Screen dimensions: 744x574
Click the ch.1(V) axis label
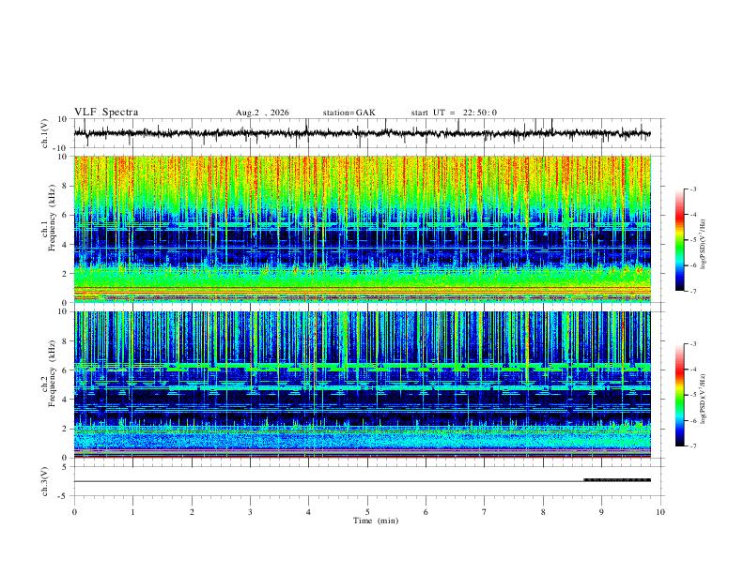click(45, 133)
